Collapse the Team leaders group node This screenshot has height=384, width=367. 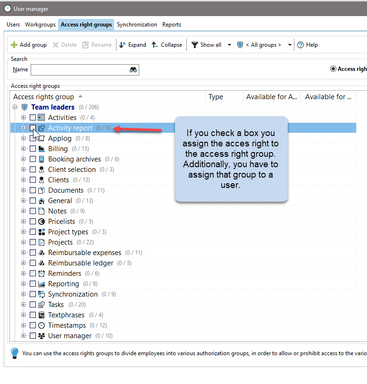(x=15, y=107)
